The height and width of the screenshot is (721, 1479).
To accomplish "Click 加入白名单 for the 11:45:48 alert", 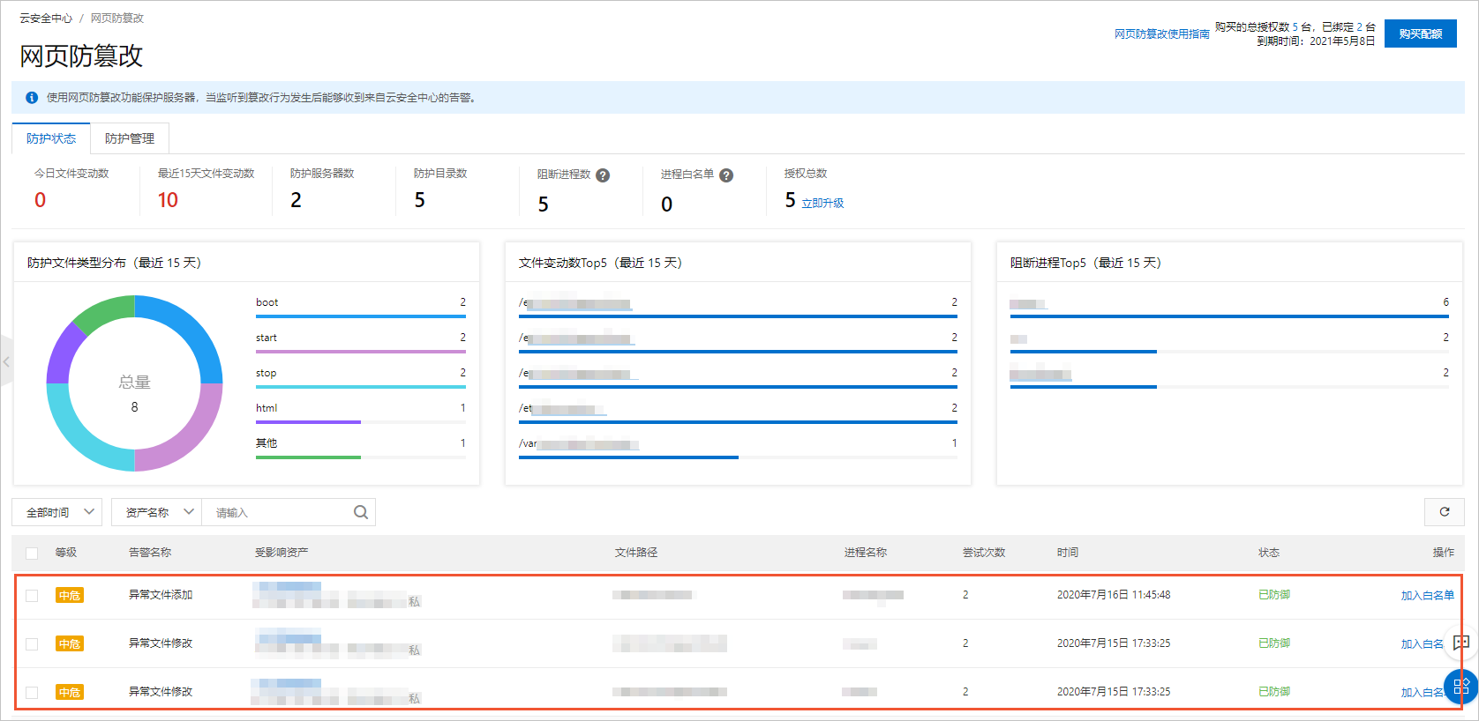I will [1427, 596].
